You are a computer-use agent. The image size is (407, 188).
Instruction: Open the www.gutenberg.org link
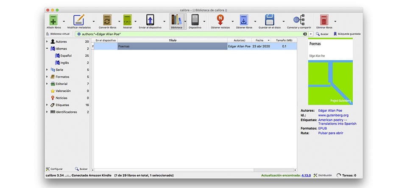[333, 115]
